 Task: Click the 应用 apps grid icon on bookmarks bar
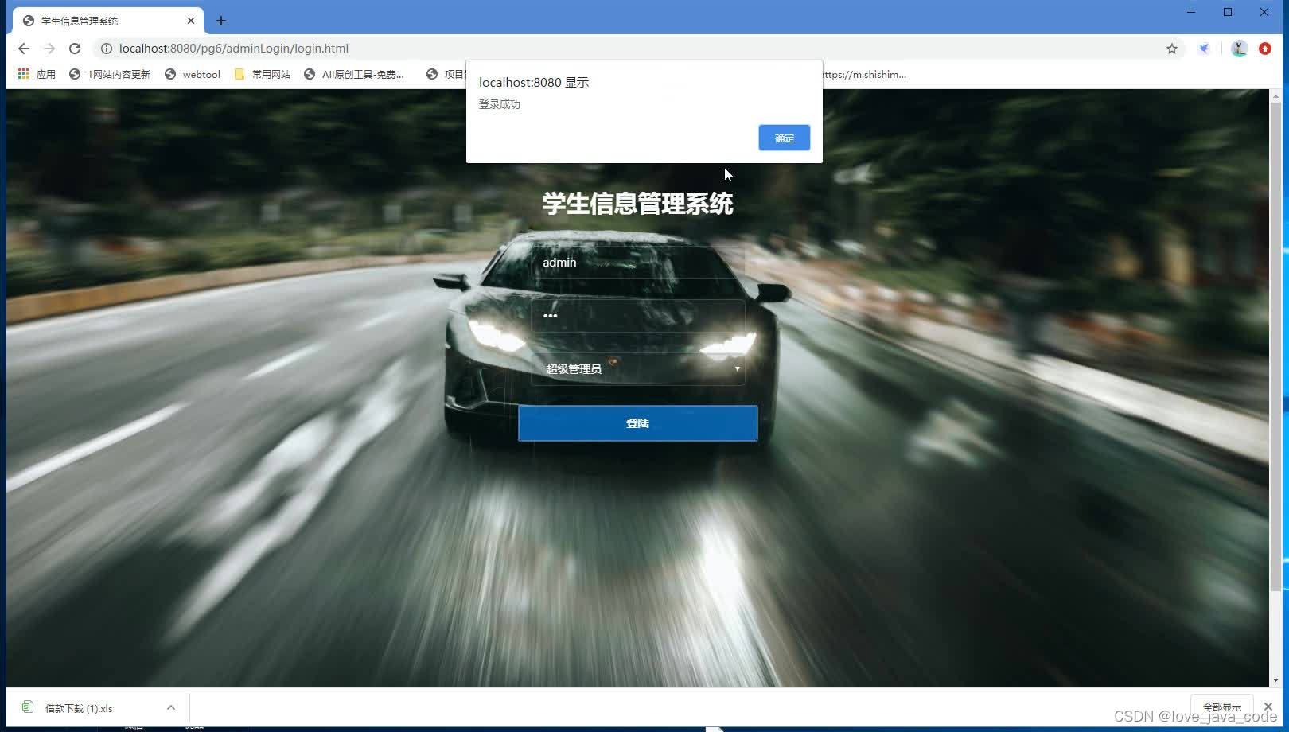point(22,74)
